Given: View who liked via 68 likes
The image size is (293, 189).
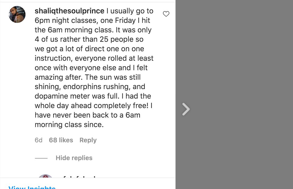Looking at the screenshot, I should [61, 140].
